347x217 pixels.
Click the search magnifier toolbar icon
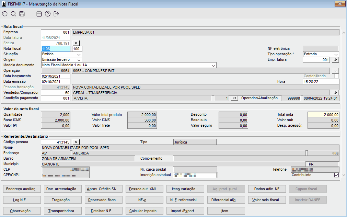pos(13,14)
